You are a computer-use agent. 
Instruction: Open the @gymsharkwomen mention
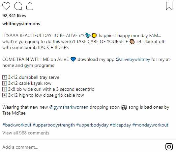(x=69, y=107)
